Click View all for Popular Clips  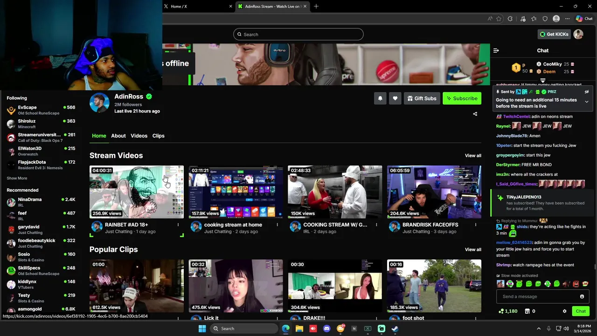pos(473,250)
